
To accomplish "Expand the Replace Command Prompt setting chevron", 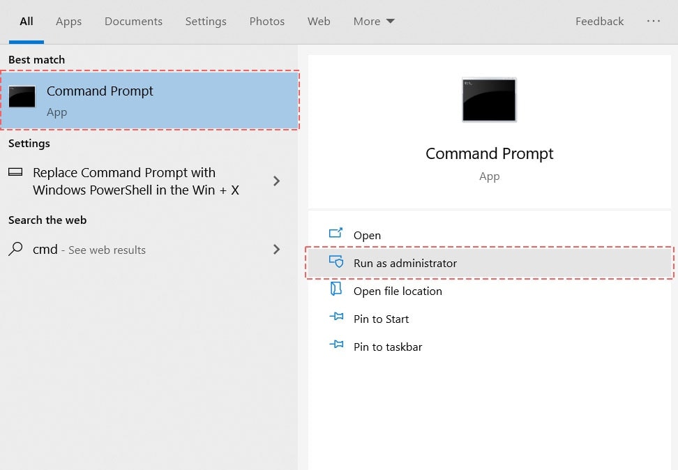I will click(x=277, y=180).
